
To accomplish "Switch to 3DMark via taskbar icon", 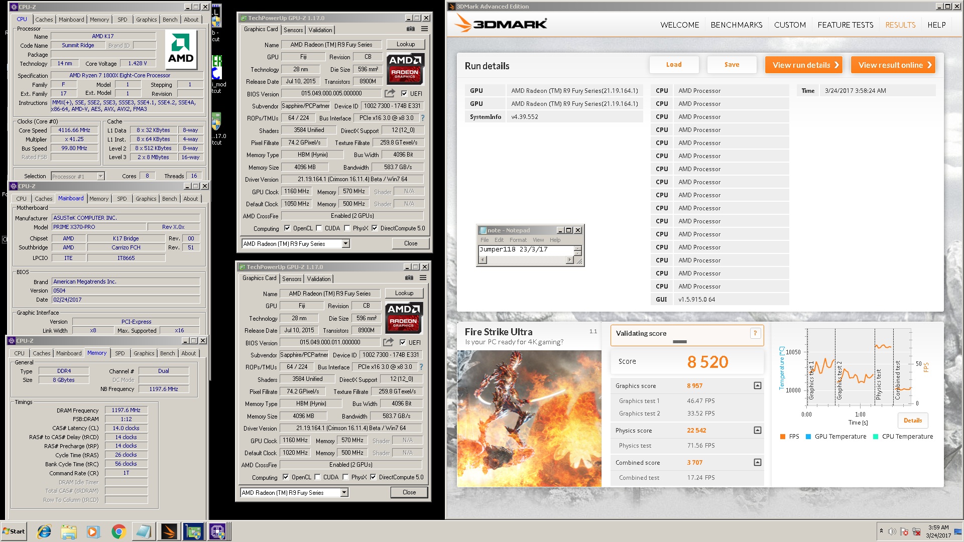I will point(169,531).
